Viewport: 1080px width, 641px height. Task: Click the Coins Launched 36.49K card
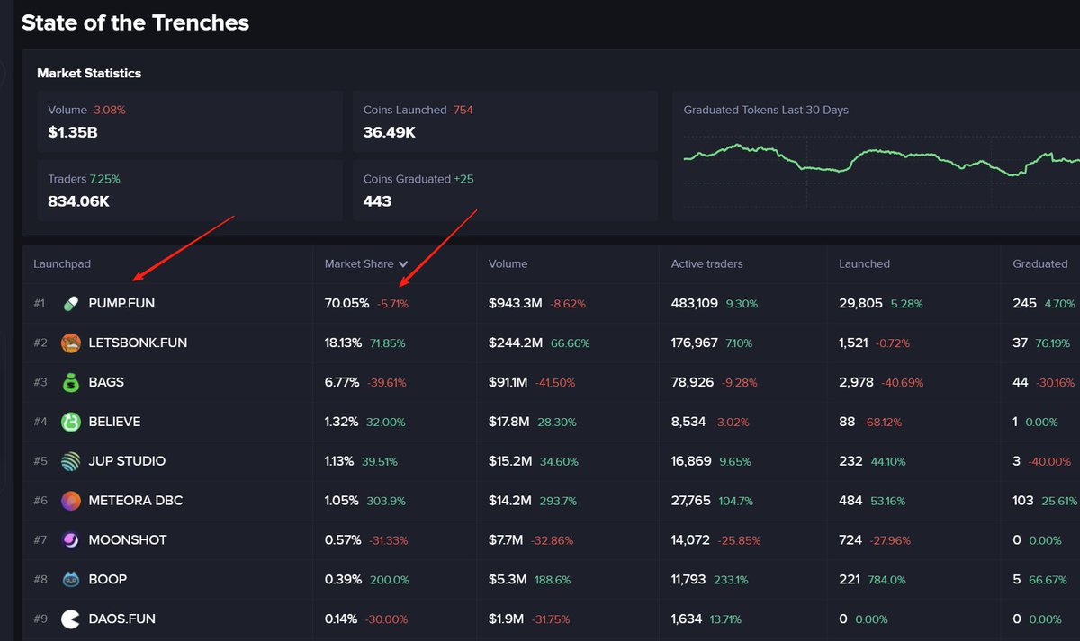pyautogui.click(x=505, y=121)
